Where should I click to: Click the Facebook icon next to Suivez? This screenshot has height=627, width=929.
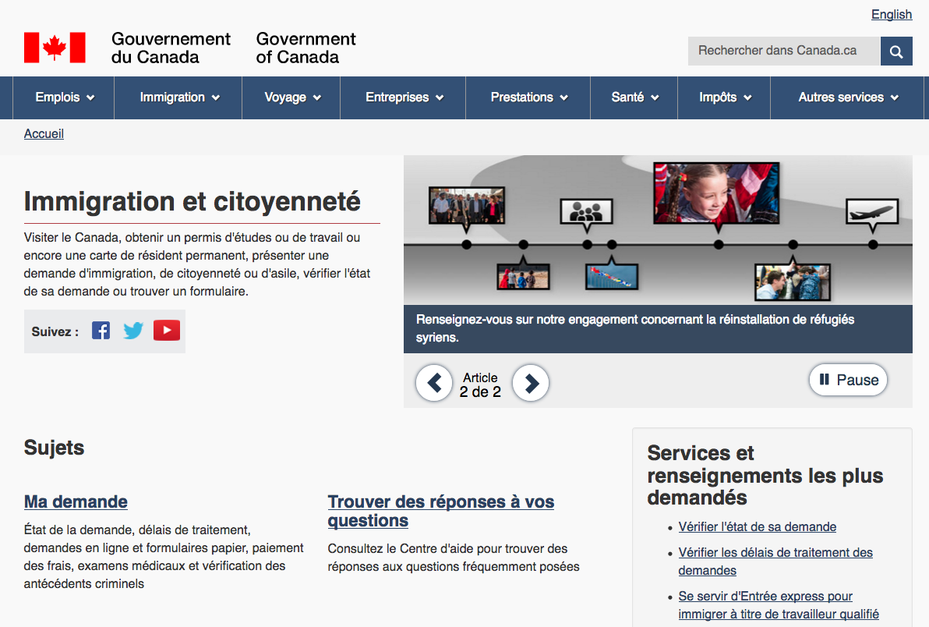pos(101,331)
